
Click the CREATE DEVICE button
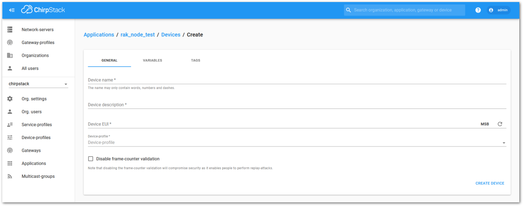(490, 184)
